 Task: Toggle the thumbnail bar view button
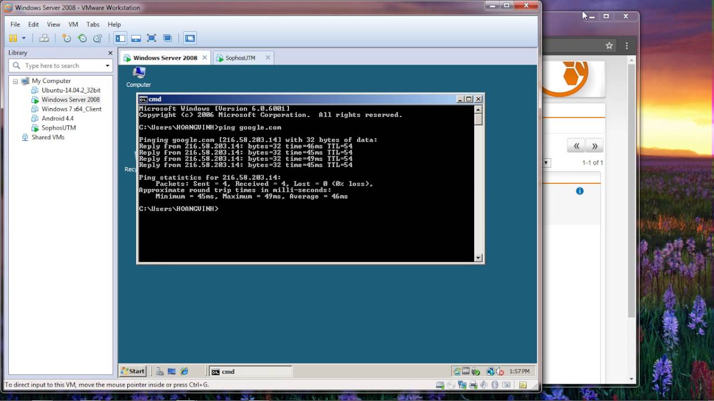[136, 38]
